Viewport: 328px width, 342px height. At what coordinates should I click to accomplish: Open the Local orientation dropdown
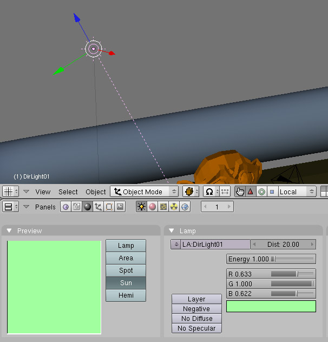coord(297,192)
